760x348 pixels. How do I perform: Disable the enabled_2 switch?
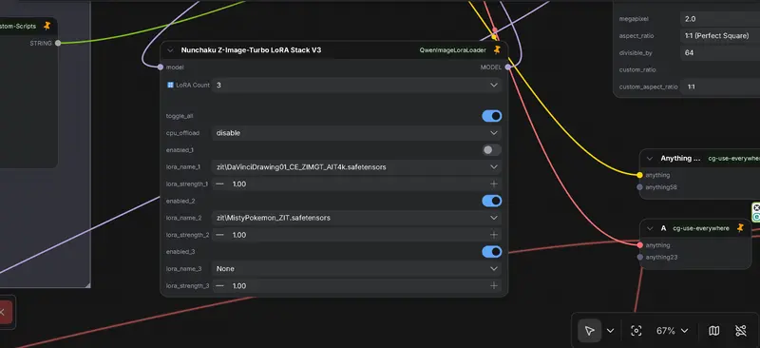(x=491, y=201)
